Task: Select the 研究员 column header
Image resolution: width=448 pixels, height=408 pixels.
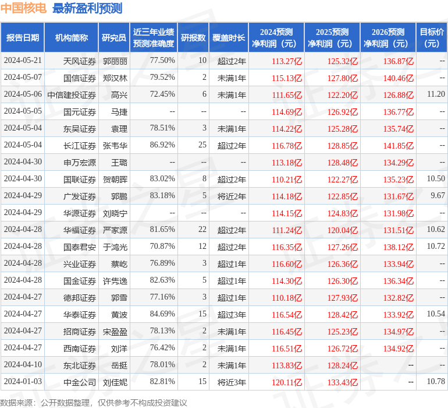Action: 114,37
